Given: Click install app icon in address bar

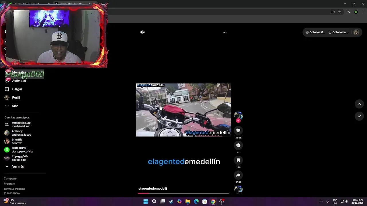Looking at the screenshot, I should (x=333, y=12).
